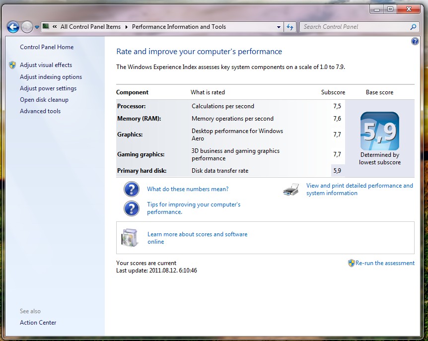
Task: Open What do these numbers mean link
Action: pos(188,189)
